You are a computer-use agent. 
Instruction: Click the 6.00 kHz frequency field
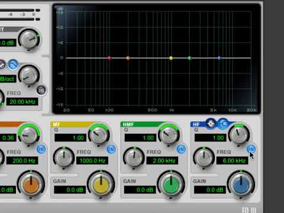point(233,161)
